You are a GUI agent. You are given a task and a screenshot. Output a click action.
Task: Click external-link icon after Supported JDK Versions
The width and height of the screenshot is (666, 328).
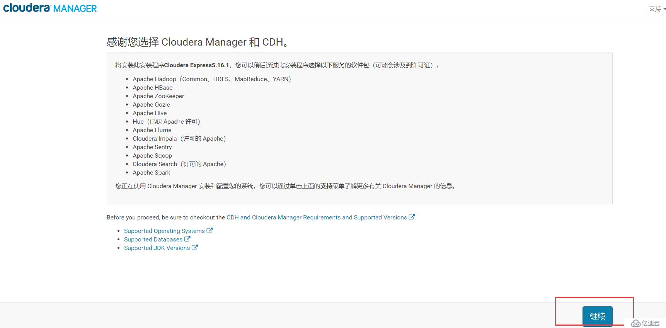(195, 248)
